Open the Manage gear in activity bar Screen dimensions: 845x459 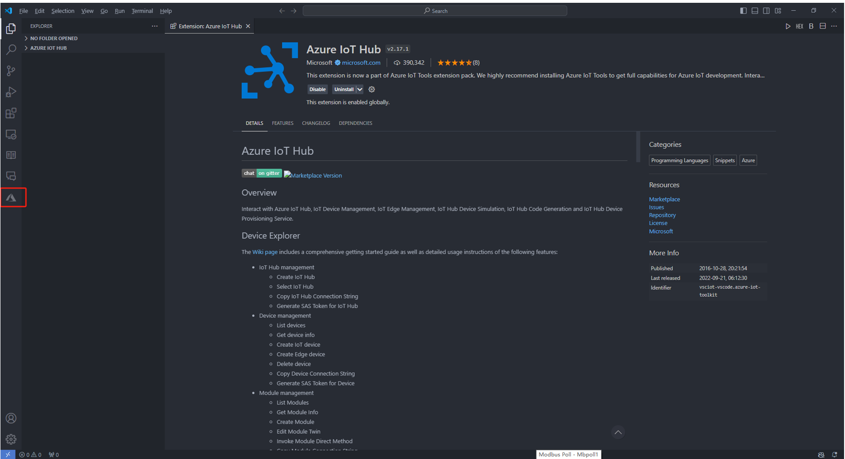tap(11, 439)
